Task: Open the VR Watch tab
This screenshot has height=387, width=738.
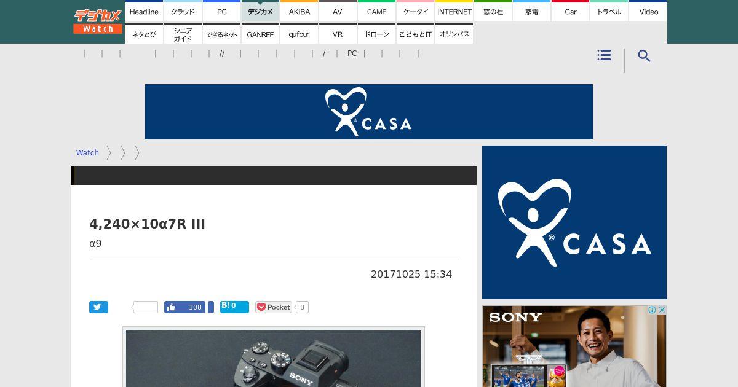Action: [338, 34]
